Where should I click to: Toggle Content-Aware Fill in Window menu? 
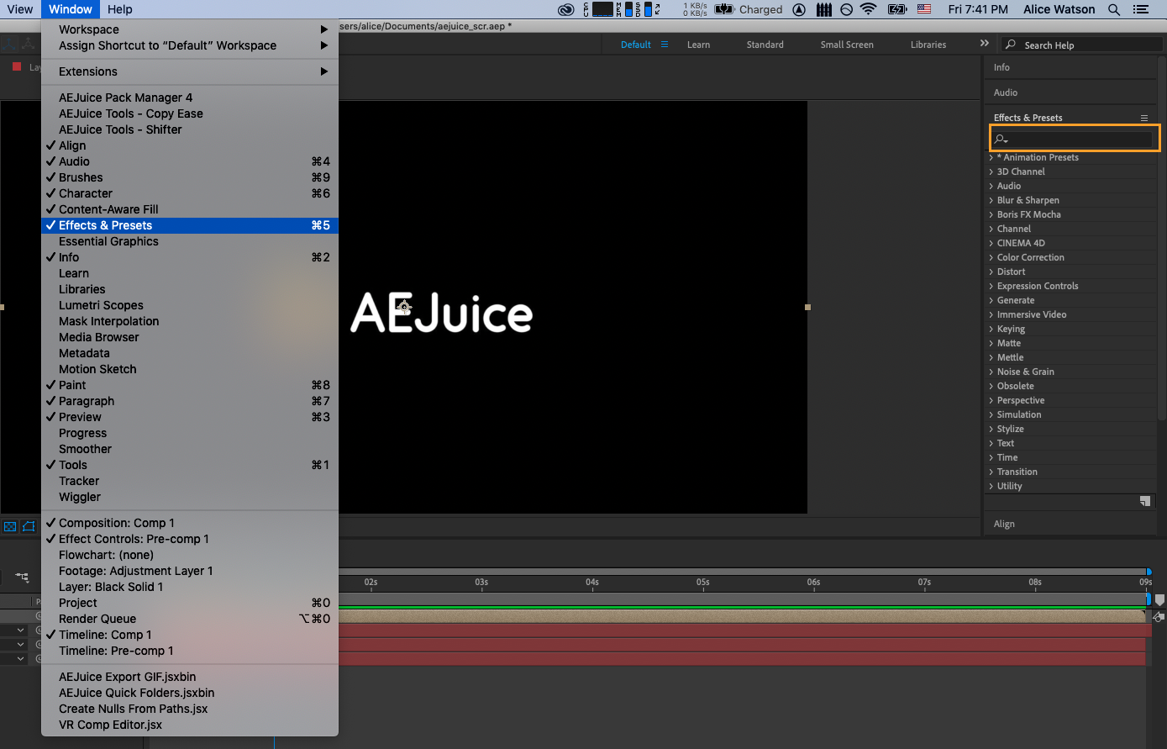(190, 209)
